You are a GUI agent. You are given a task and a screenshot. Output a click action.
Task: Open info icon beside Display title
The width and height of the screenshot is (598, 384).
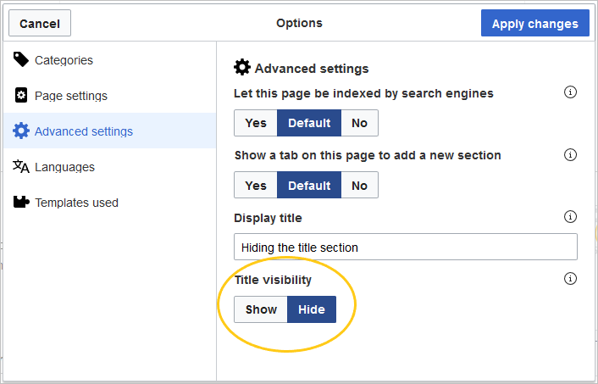[x=570, y=217]
